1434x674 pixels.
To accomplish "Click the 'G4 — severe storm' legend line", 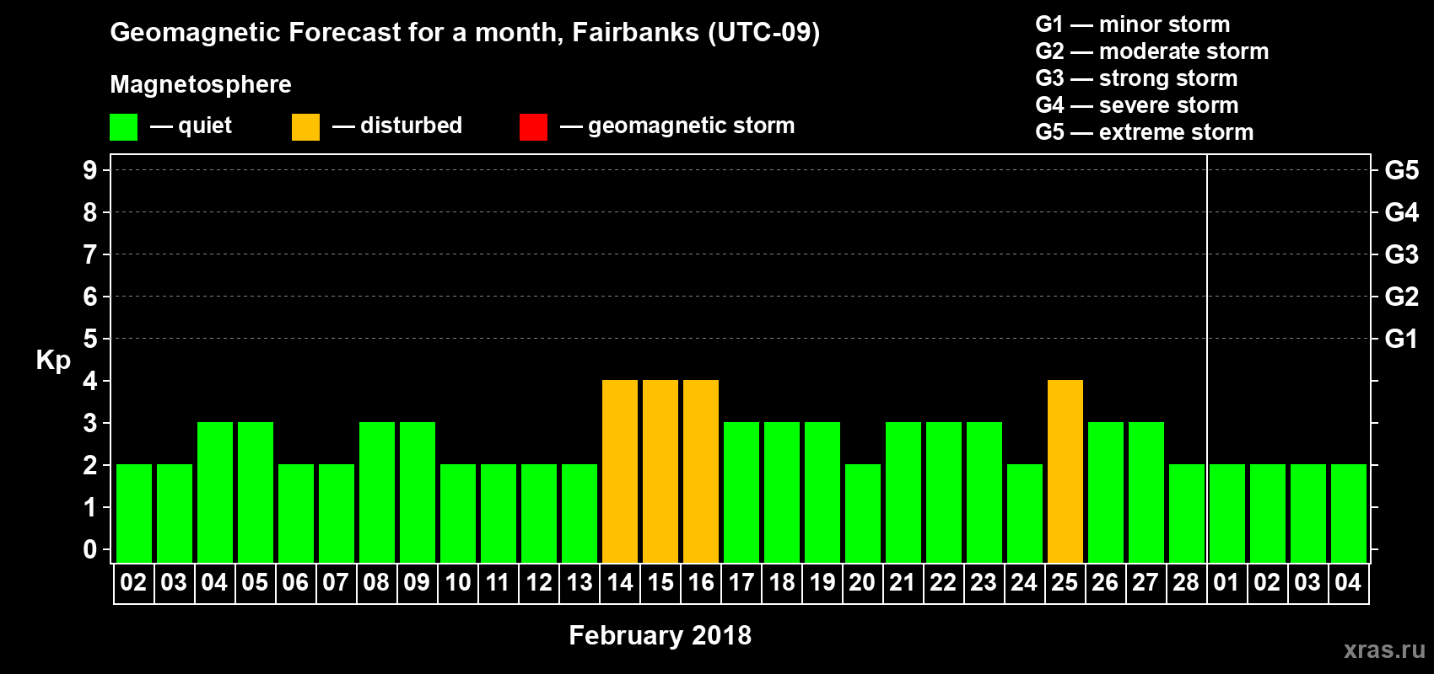I will coord(1137,105).
